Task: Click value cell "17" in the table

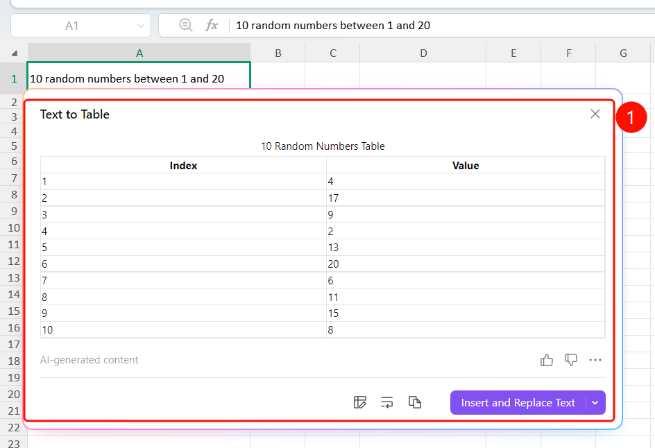Action: tap(466, 198)
